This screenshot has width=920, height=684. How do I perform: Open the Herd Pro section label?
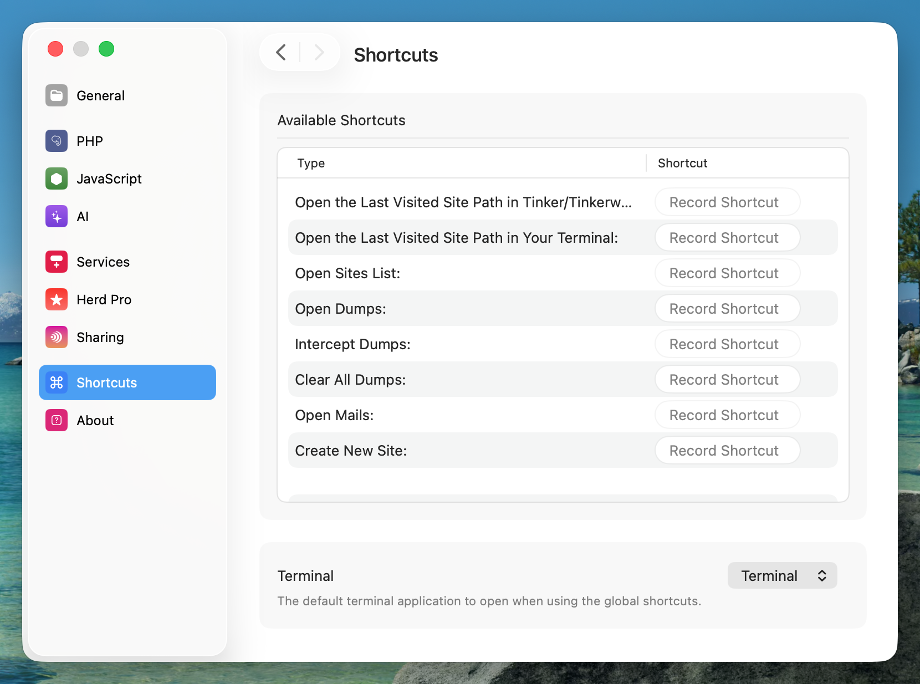tap(104, 300)
